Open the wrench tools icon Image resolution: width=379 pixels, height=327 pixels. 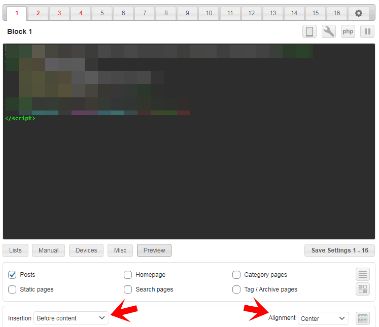(x=329, y=31)
